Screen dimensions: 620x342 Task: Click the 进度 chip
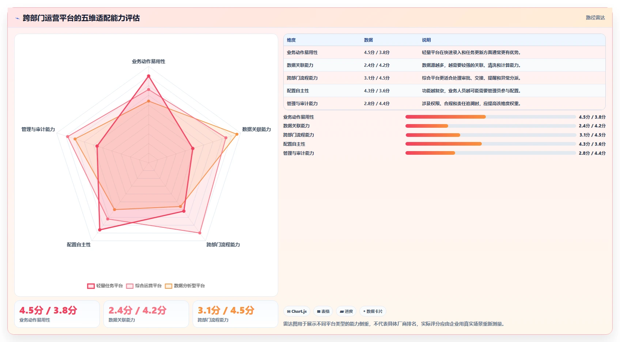pyautogui.click(x=346, y=311)
